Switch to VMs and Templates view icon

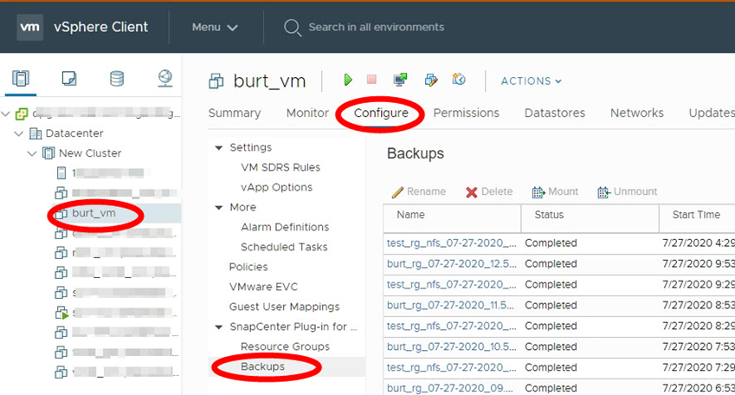(68, 80)
